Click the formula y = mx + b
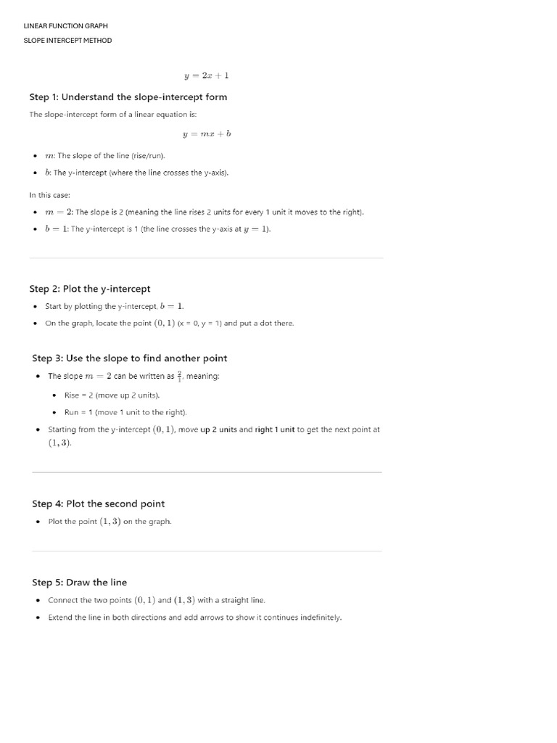557x743 pixels. tap(206, 134)
